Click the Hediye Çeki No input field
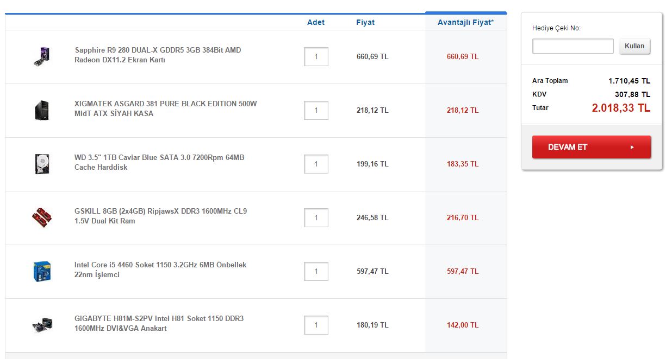The width and height of the screenshot is (672, 359). (573, 46)
